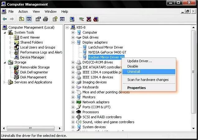Open the Help menu
198x140 pixels.
click(65, 12)
